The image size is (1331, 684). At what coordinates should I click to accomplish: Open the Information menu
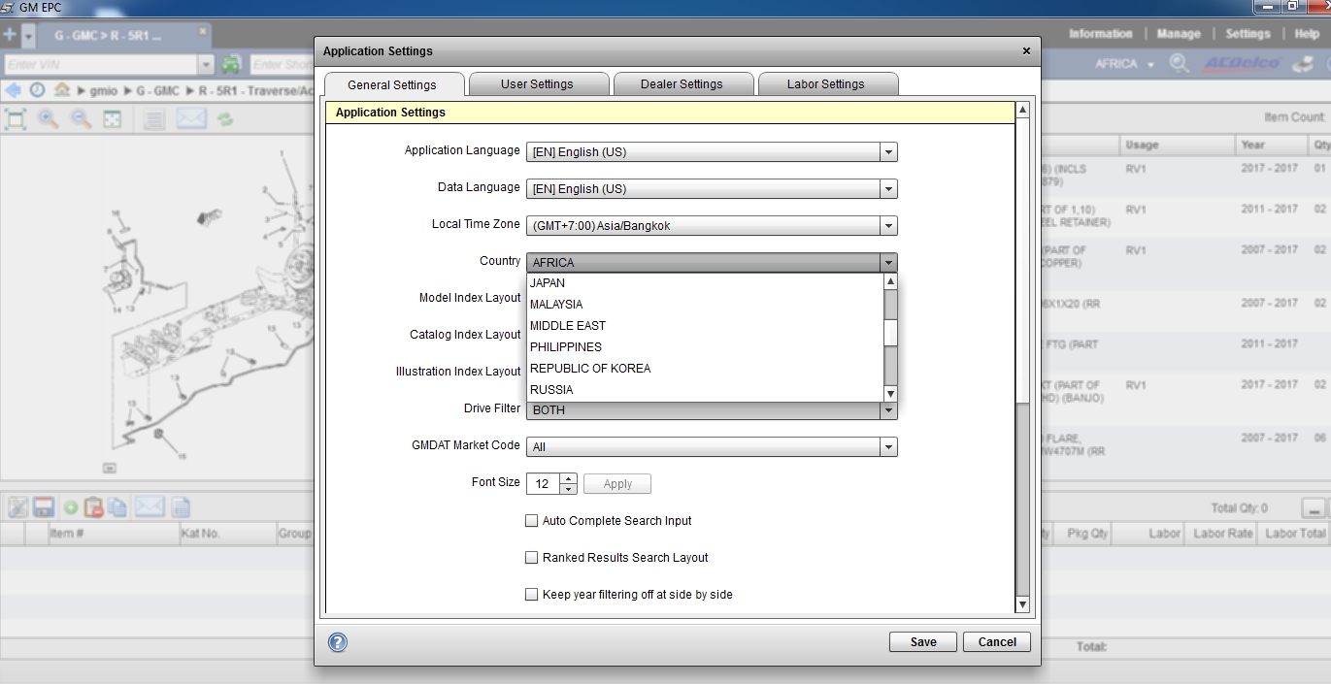1100,34
